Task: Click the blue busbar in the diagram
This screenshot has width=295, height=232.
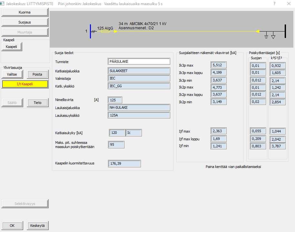Action: click(90, 31)
